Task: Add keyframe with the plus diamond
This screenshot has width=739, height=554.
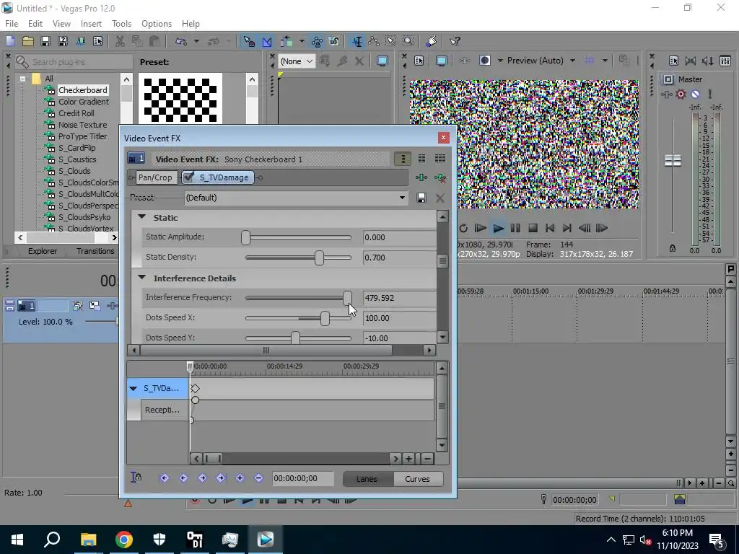Action: (240, 478)
